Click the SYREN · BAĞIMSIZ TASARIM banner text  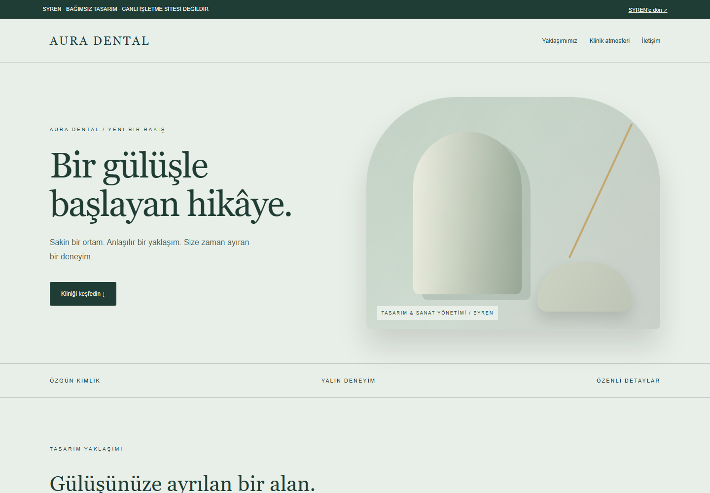tap(126, 9)
